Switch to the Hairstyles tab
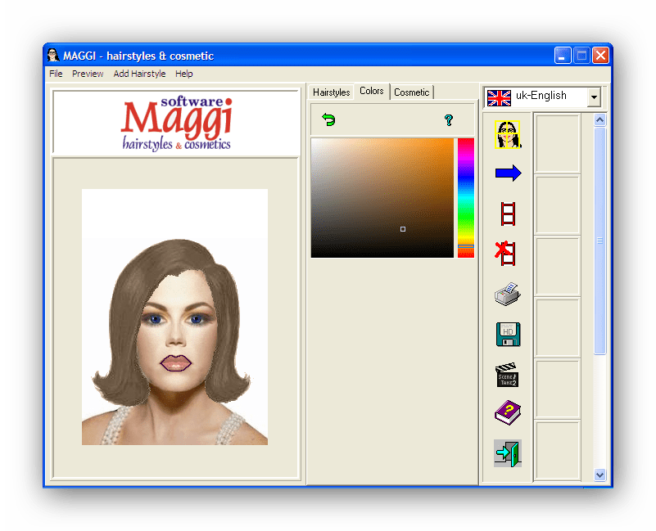Viewport: 656px width, 531px height. (332, 92)
